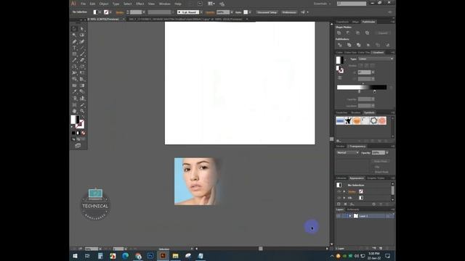Viewport: 465px width, 261px height.
Task: Select the Pen tool
Action: click(x=74, y=41)
